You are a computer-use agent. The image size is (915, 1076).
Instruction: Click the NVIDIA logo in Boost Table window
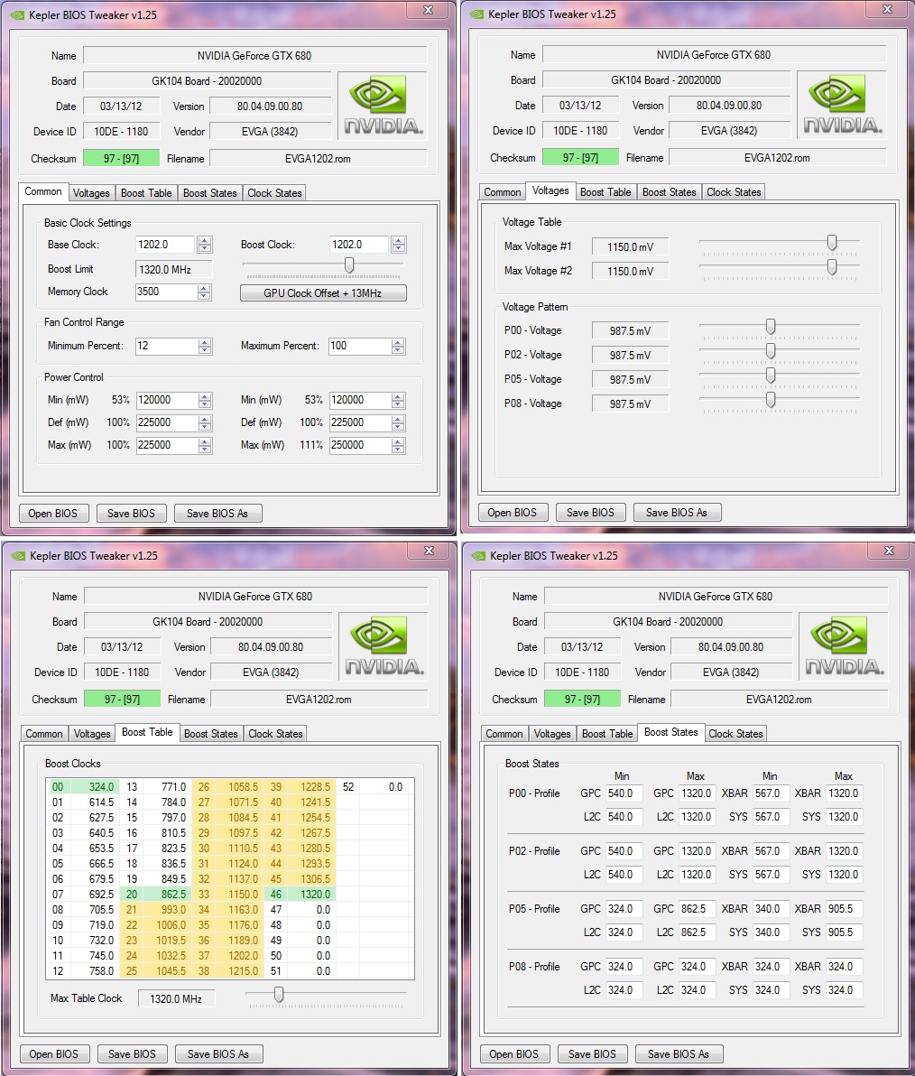384,645
